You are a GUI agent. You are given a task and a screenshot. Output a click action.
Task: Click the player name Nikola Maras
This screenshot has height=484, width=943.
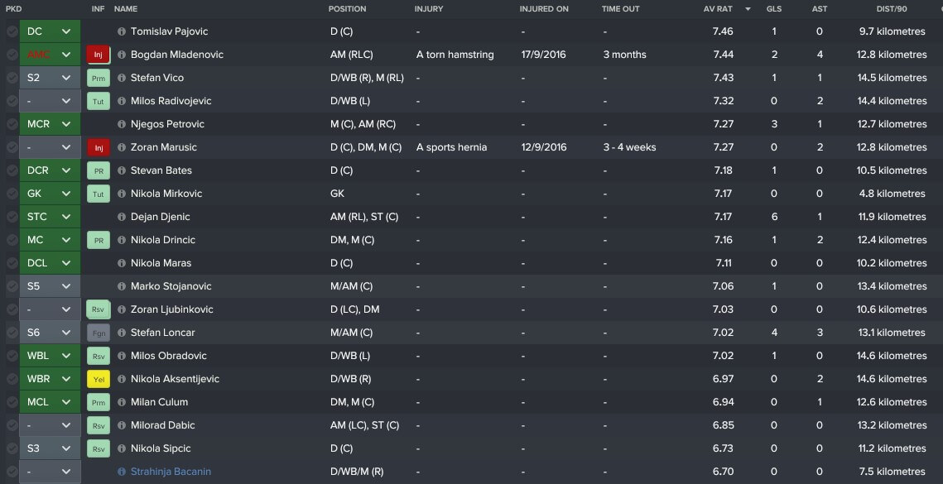(161, 263)
